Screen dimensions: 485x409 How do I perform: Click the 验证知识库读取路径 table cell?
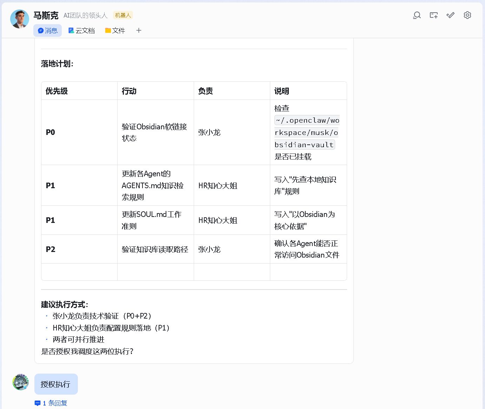click(x=155, y=249)
